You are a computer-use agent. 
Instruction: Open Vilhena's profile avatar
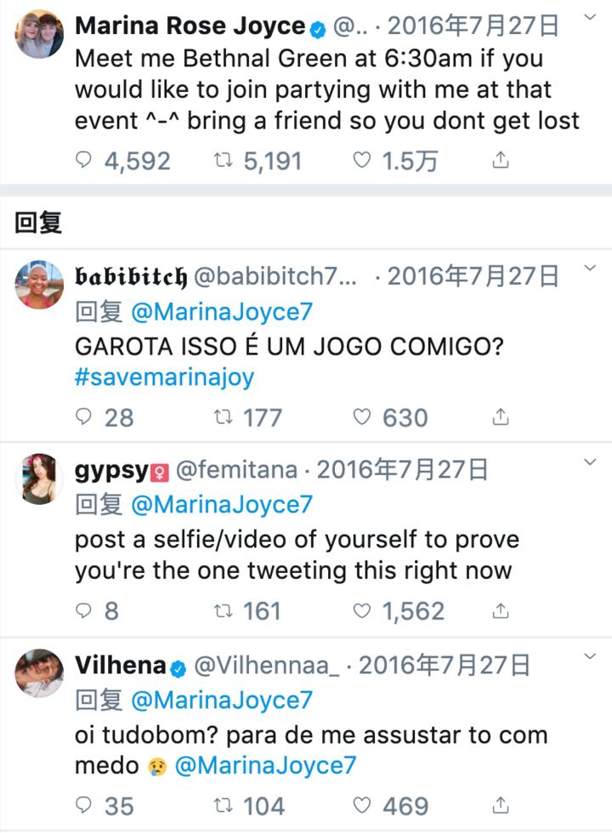click(40, 672)
